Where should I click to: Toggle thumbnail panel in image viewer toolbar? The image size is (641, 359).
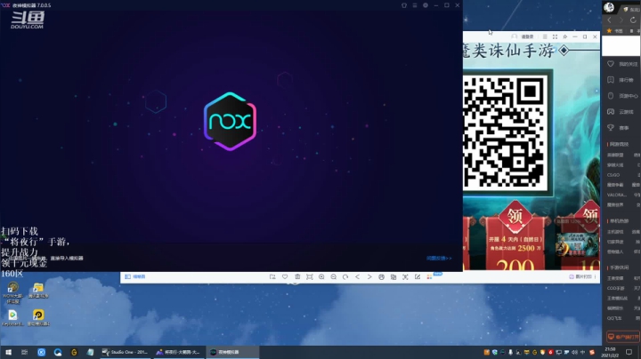click(135, 276)
